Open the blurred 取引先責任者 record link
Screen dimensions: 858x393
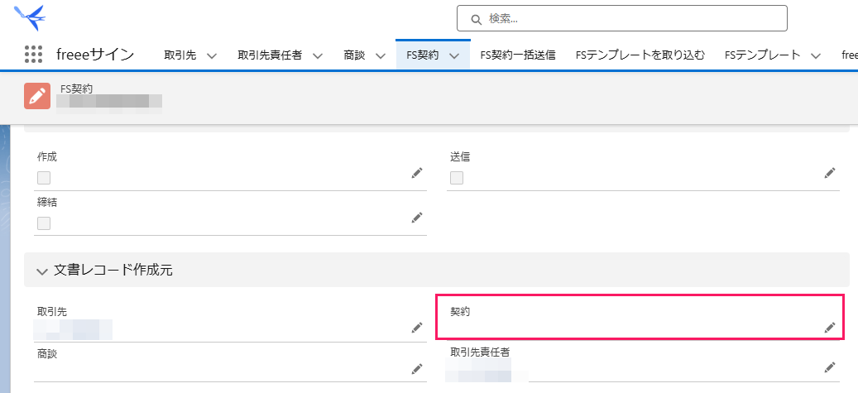(487, 371)
